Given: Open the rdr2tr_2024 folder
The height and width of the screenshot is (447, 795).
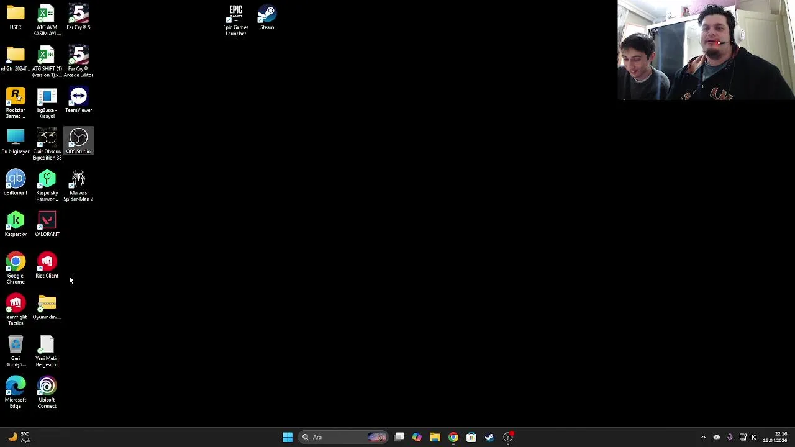Looking at the screenshot, I should [16, 59].
